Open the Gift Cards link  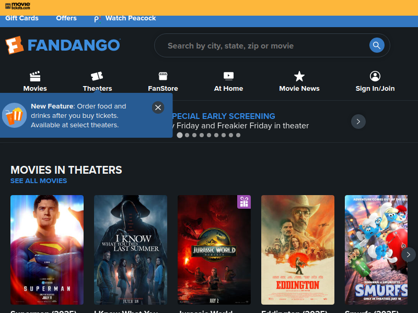[22, 18]
